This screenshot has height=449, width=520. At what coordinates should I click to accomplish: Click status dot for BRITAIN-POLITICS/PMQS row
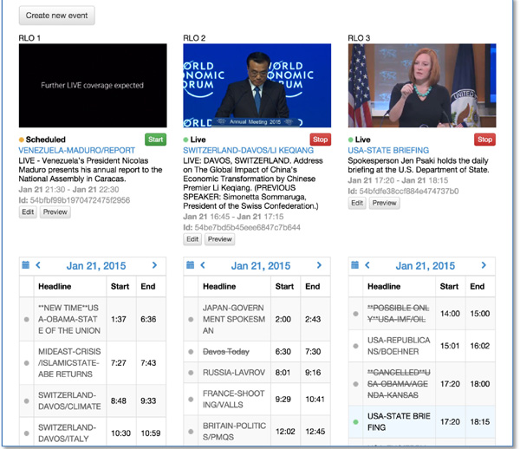click(x=191, y=432)
